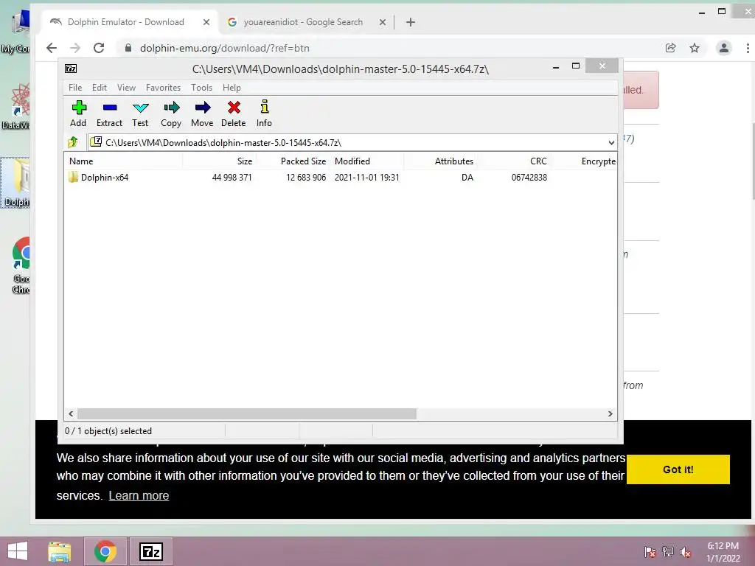Click the 12 683 906 packed size value
Image resolution: width=755 pixels, height=566 pixels.
[306, 177]
